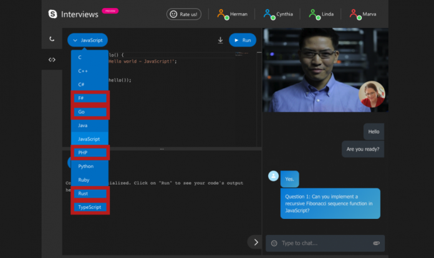Select participant Marva
434x258 pixels.
point(362,14)
